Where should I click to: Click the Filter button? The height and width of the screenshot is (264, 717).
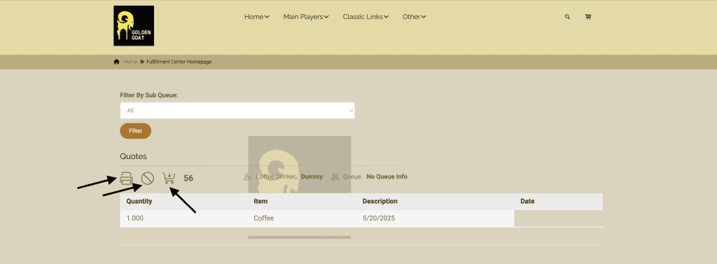point(135,131)
